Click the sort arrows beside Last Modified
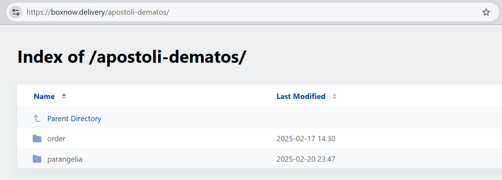The width and height of the screenshot is (502, 180). 335,96
